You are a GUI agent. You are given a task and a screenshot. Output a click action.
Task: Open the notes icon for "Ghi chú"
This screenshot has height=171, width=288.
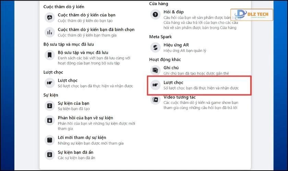tap(155, 70)
